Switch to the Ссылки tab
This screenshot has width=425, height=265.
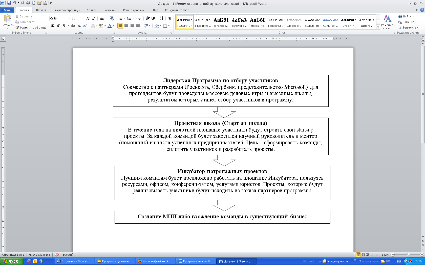click(92, 10)
